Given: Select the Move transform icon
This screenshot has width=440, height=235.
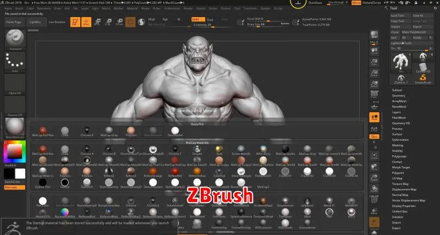Looking at the screenshot, I should pos(97,22).
